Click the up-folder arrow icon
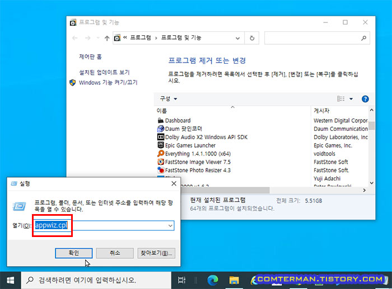Image resolution: width=392 pixels, height=289 pixels. (x=107, y=38)
